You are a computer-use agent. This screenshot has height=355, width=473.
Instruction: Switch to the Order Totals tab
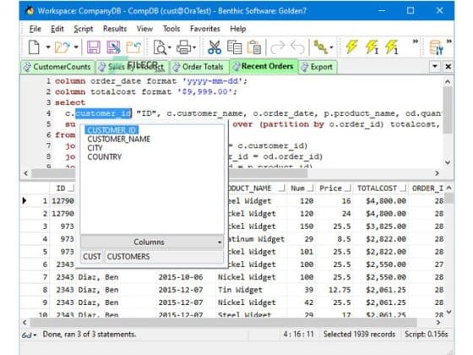pos(199,67)
